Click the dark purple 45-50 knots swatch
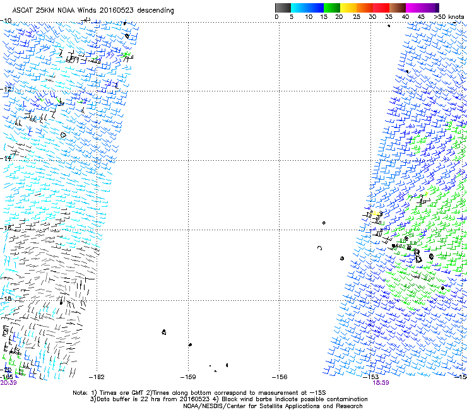 pos(430,8)
